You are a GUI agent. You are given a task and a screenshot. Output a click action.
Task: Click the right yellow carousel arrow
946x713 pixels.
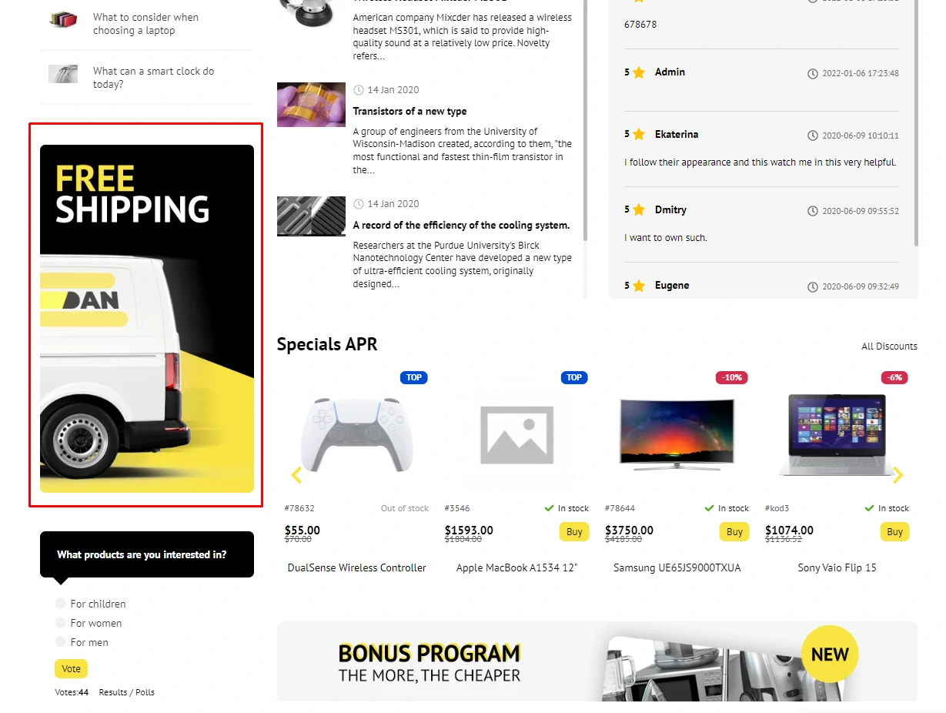[x=898, y=475]
